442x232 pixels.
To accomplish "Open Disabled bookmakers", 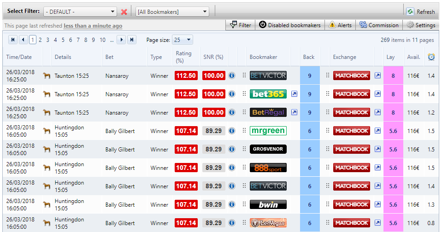I will (290, 25).
